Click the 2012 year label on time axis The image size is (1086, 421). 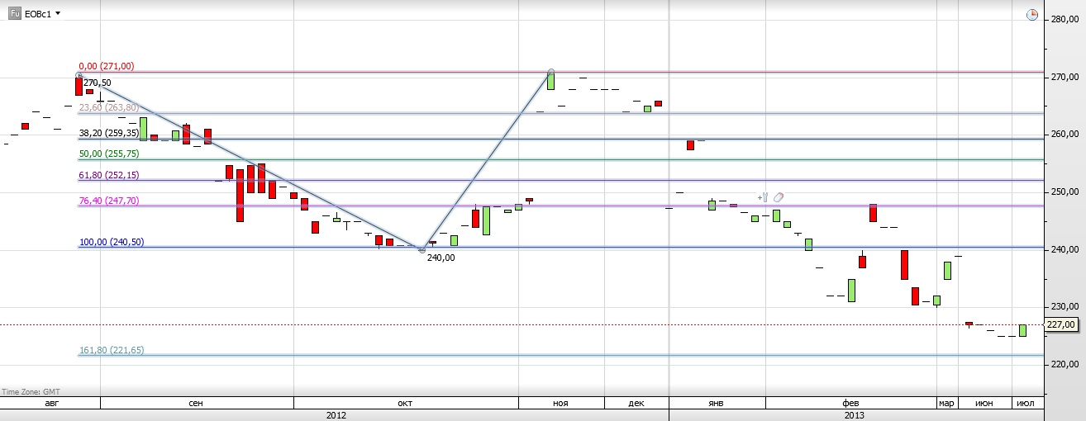(x=336, y=415)
